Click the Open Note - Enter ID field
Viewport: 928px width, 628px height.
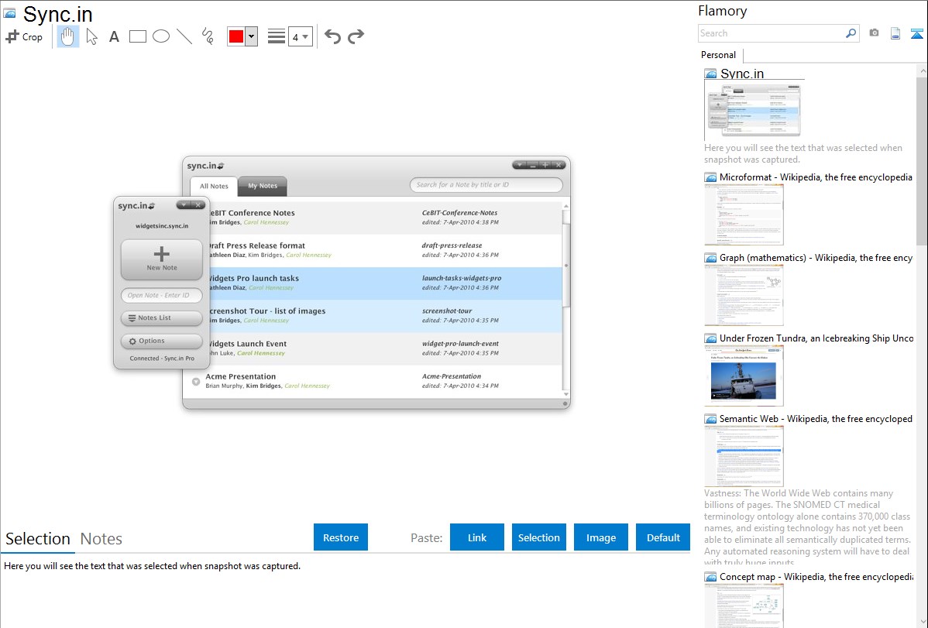162,295
